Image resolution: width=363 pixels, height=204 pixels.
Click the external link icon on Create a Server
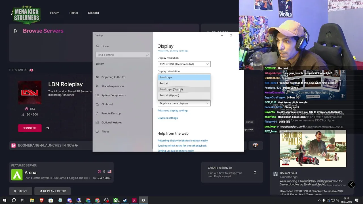(x=255, y=172)
